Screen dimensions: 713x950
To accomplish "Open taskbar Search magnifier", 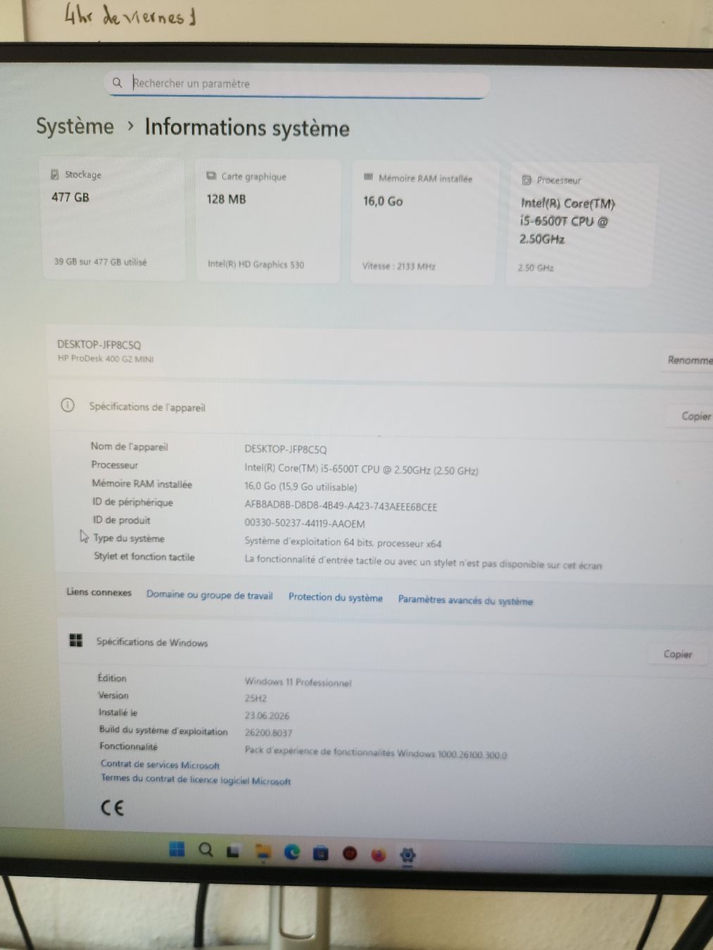I will tap(206, 849).
